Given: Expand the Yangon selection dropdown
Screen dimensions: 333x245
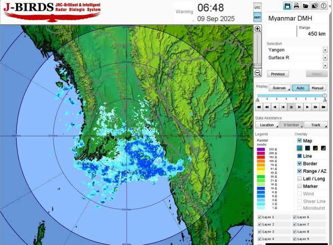Looking at the screenshot, I should [x=325, y=49].
